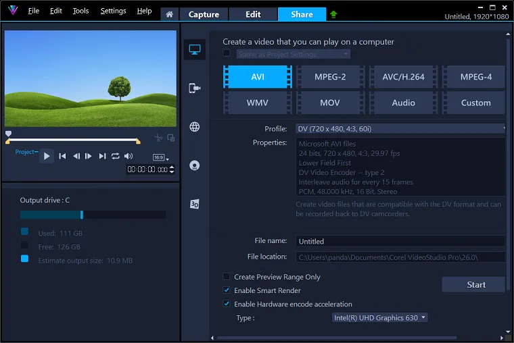
Task: Select the Custom format button
Action: tap(474, 103)
